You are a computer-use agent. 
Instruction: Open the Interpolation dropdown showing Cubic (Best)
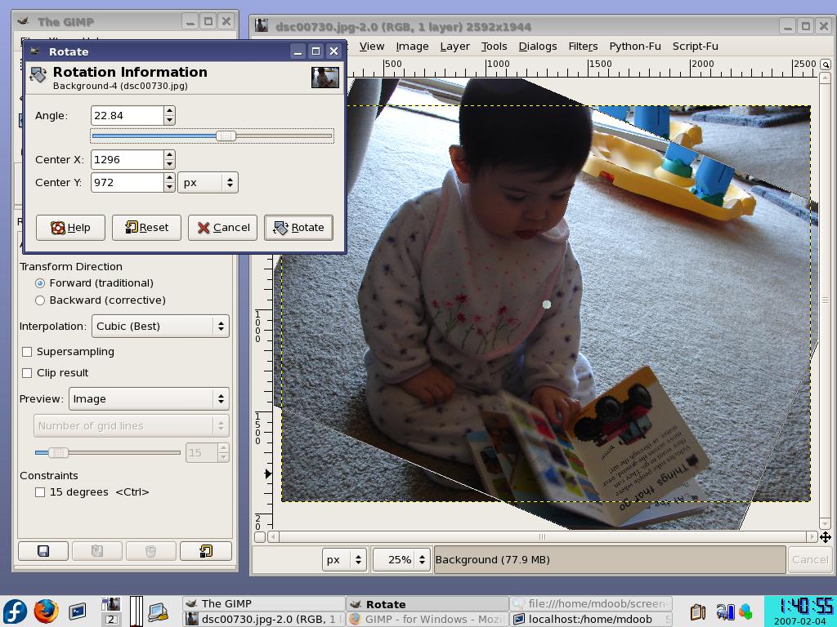(159, 326)
